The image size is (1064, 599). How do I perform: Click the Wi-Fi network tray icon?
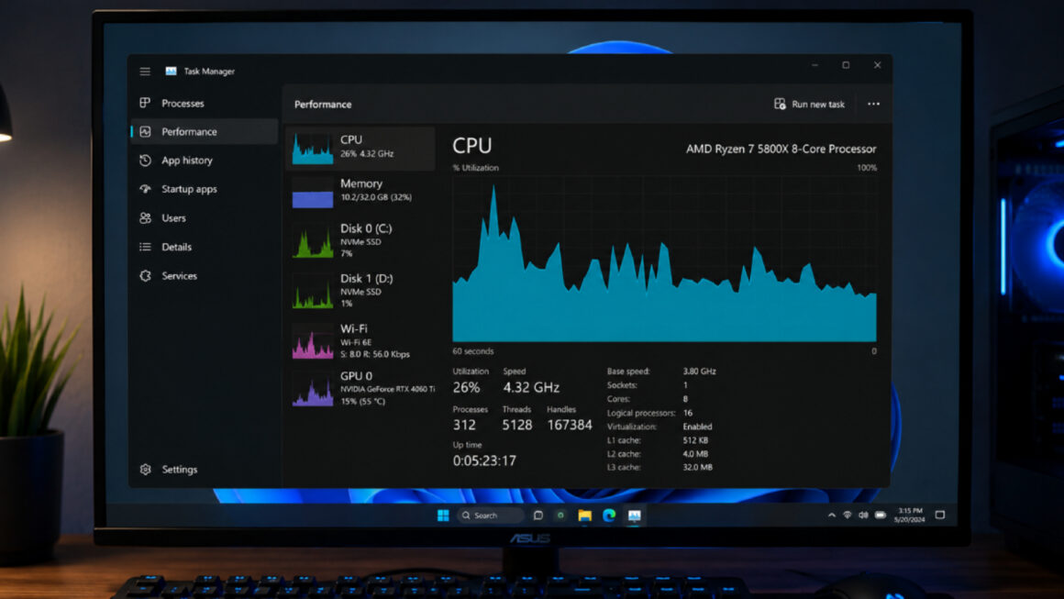coord(847,516)
